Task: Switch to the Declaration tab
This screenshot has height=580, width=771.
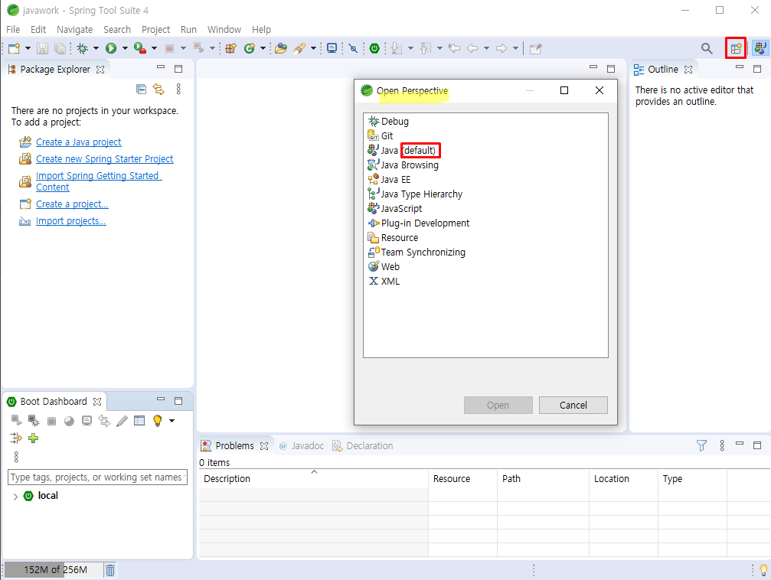Action: [x=363, y=446]
